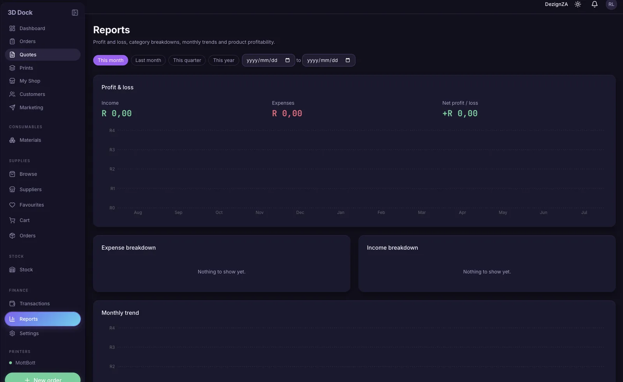Select the Last month filter
Image resolution: width=623 pixels, height=382 pixels.
pos(148,60)
